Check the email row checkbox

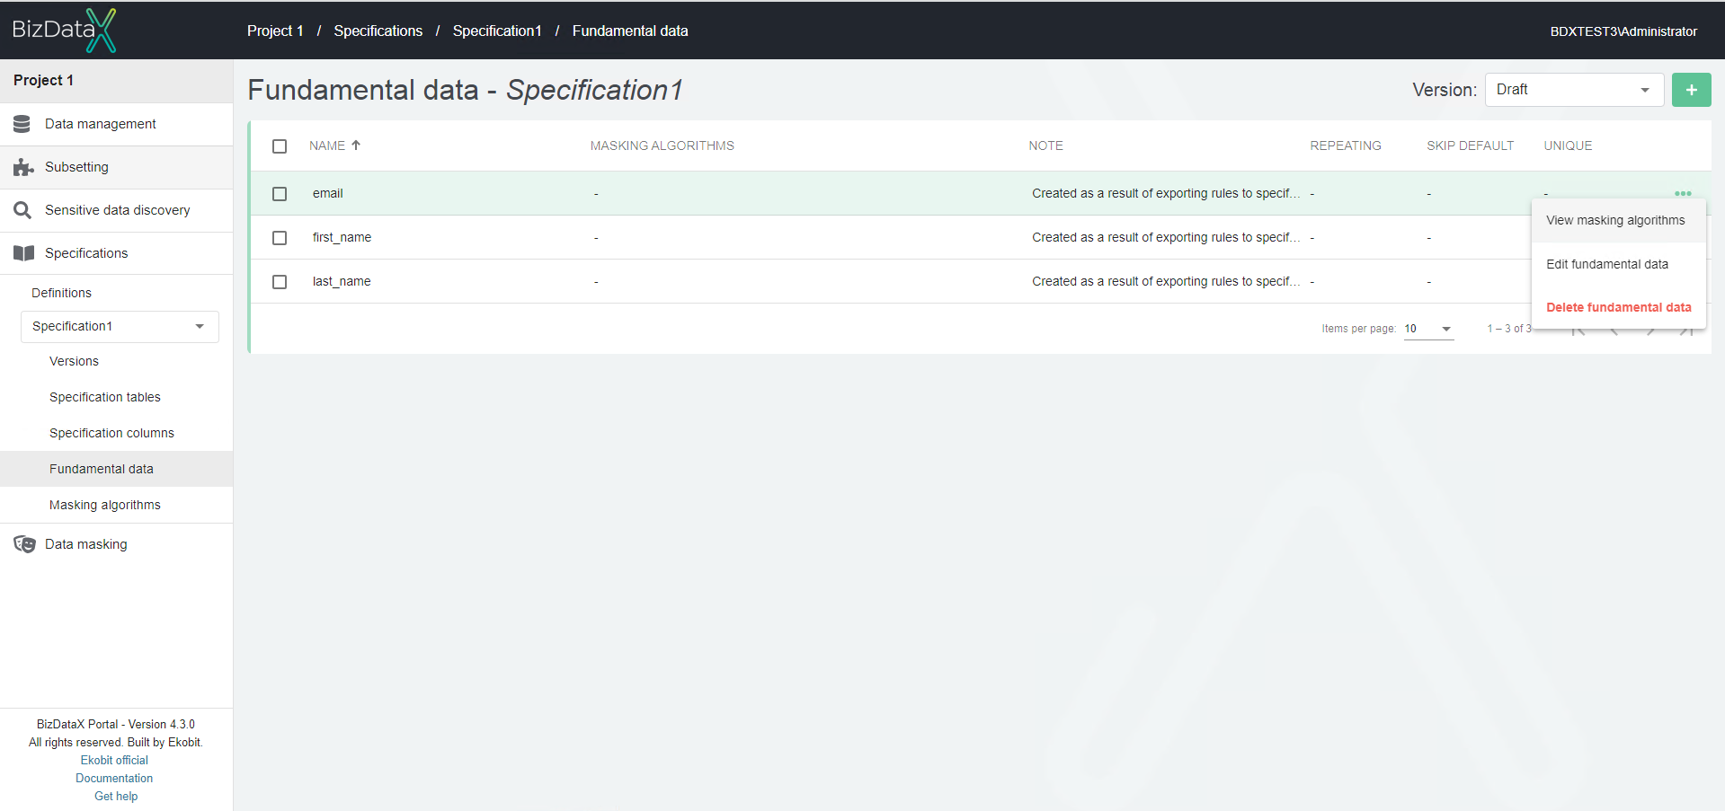pos(280,194)
